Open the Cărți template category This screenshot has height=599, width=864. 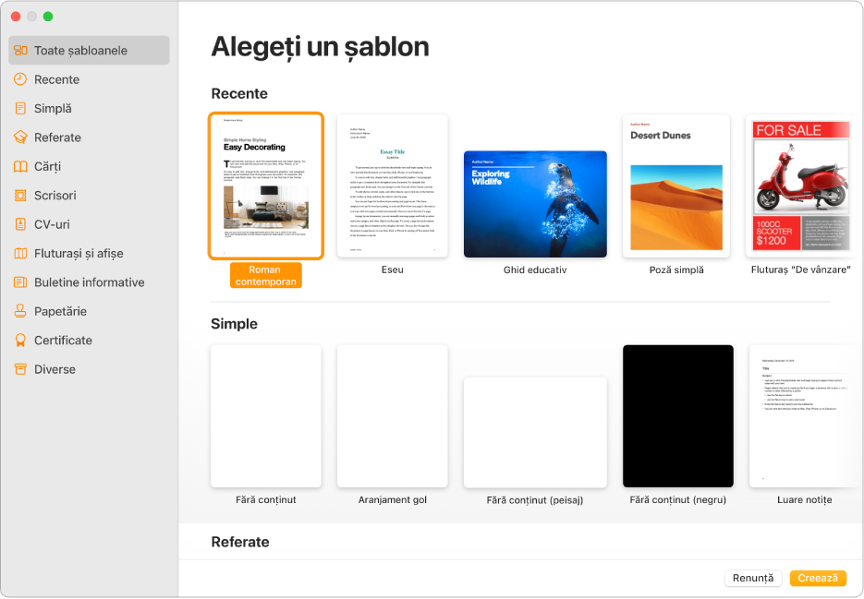(90, 166)
